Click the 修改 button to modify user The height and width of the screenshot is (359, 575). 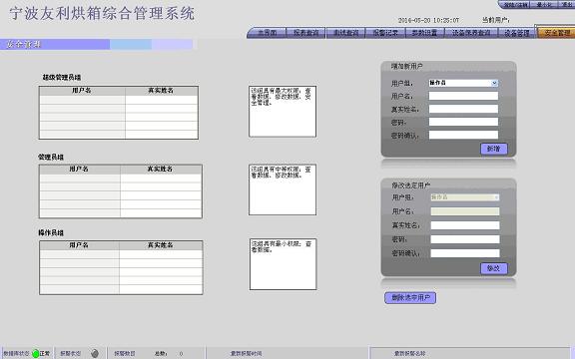(x=493, y=268)
